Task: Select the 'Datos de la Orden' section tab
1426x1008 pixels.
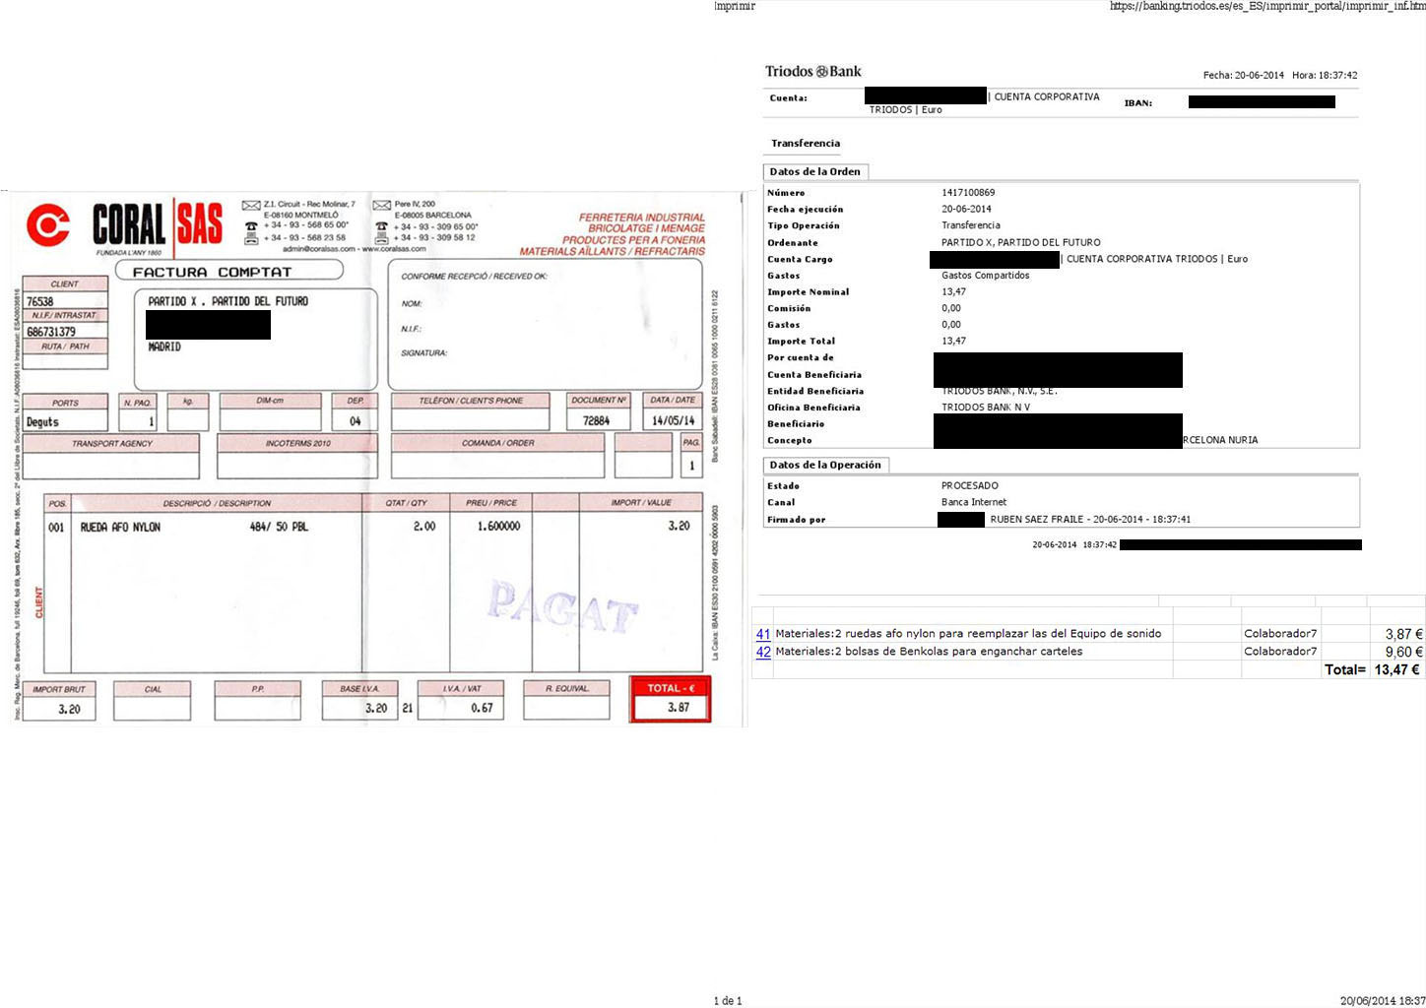Action: tap(815, 172)
